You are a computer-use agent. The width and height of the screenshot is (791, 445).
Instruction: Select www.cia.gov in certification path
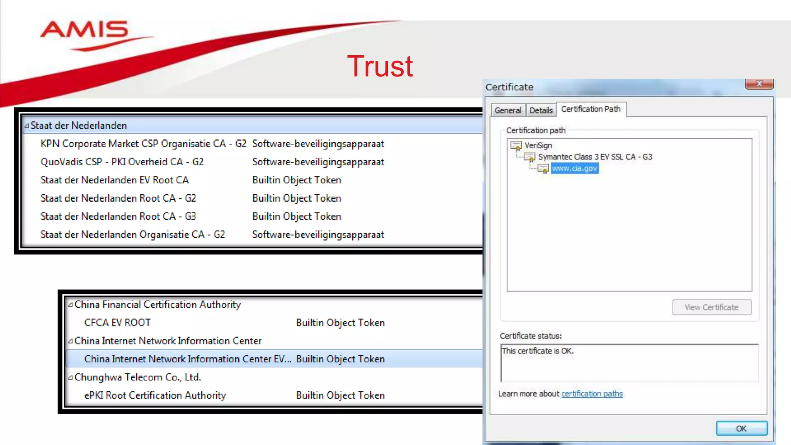574,168
